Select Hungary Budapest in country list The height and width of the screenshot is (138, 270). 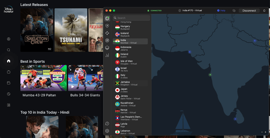[130, 28]
